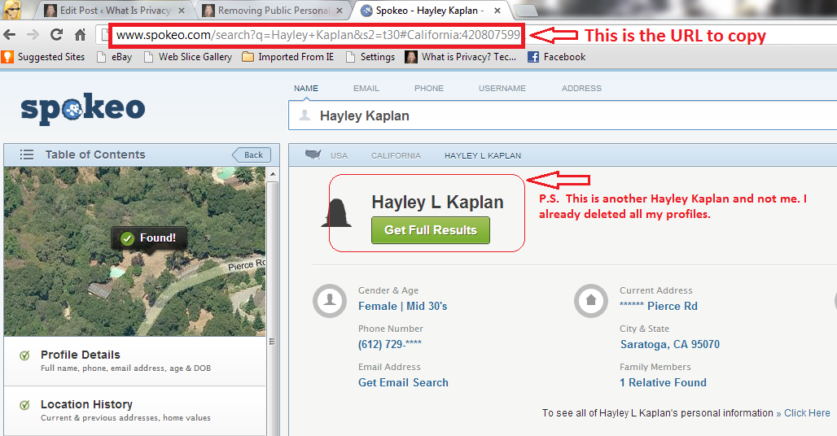Click the address bar URL
The height and width of the screenshot is (436, 837).
pos(318,35)
